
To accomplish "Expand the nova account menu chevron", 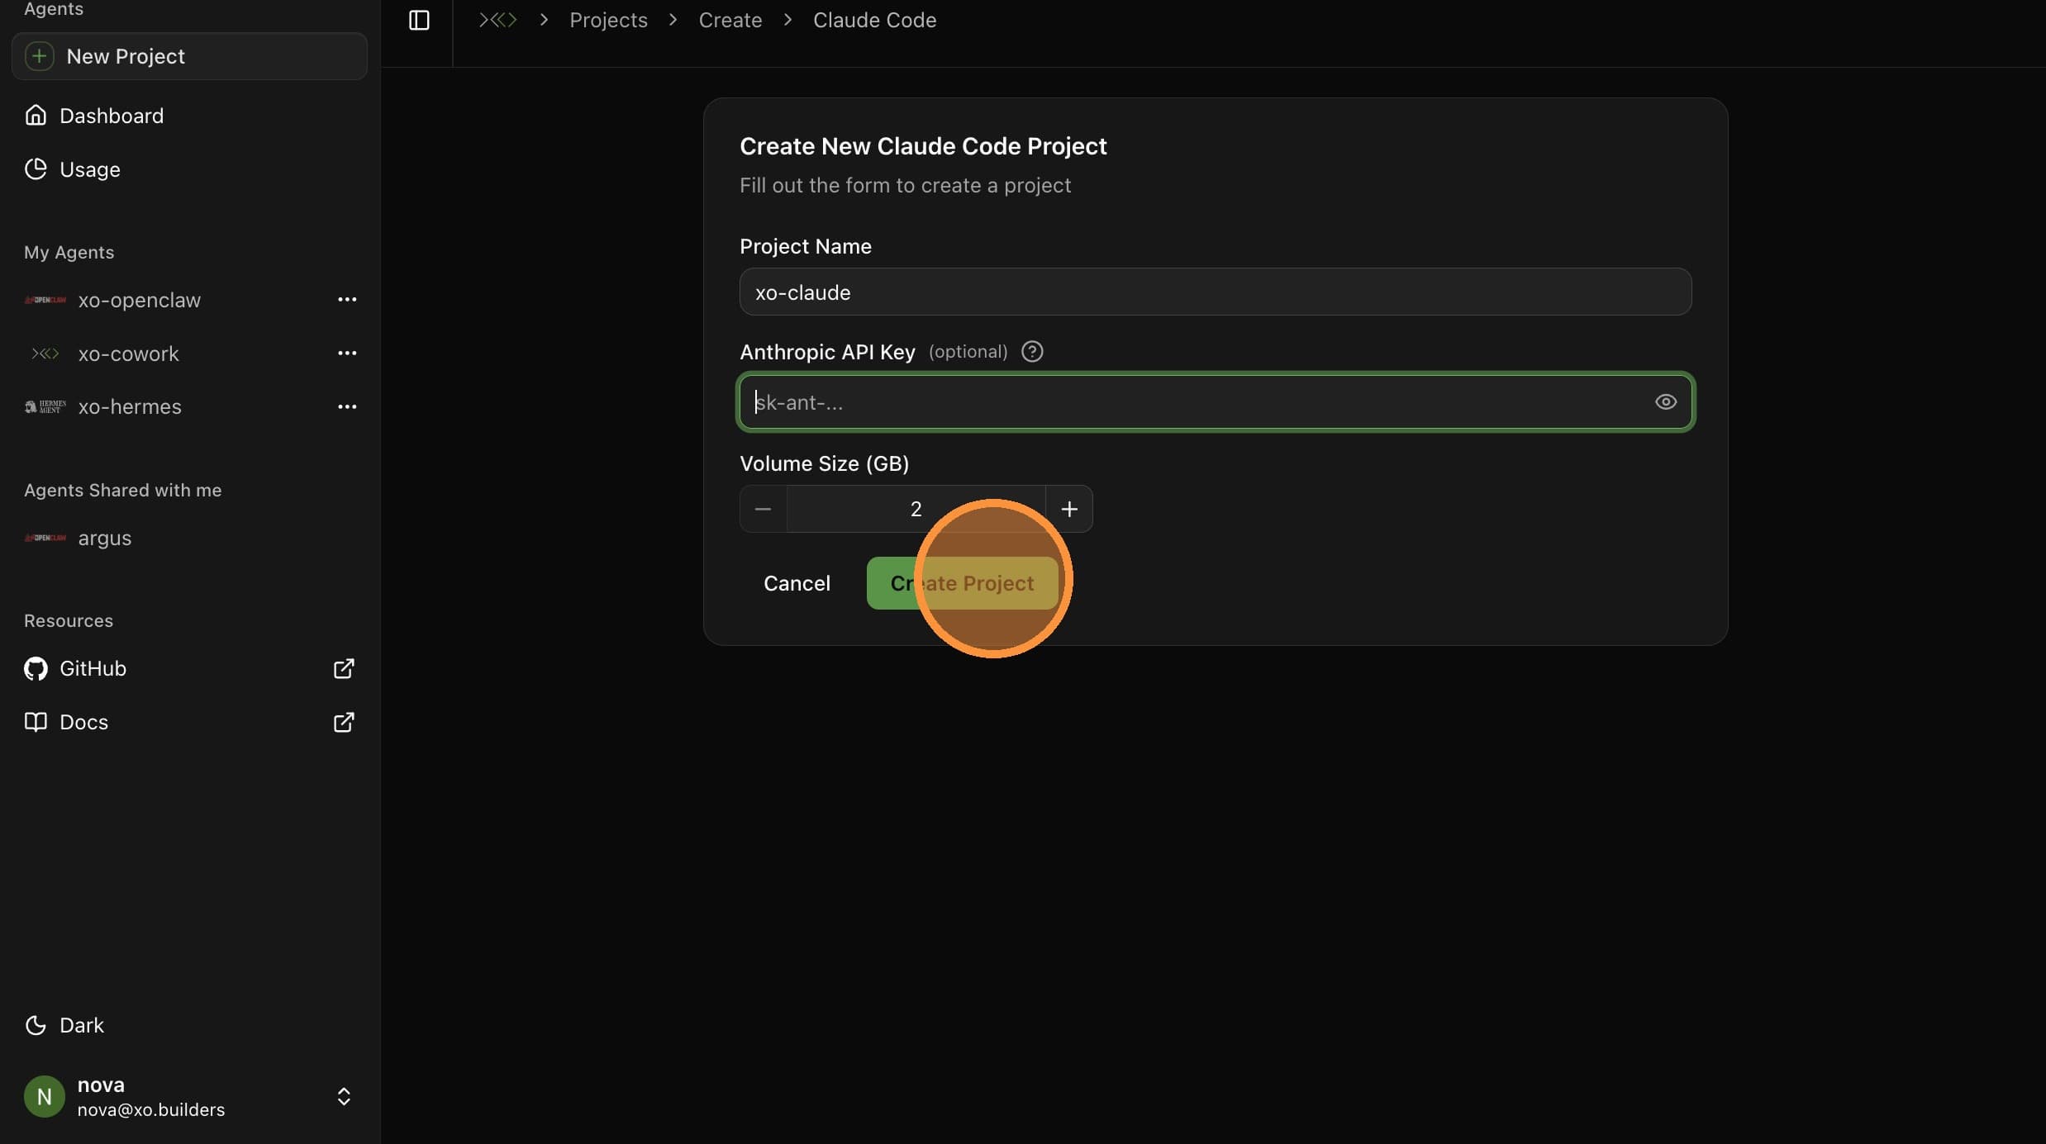I will 344,1096.
